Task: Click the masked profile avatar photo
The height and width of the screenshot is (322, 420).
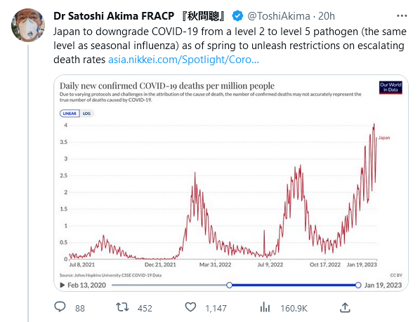Action: click(28, 25)
